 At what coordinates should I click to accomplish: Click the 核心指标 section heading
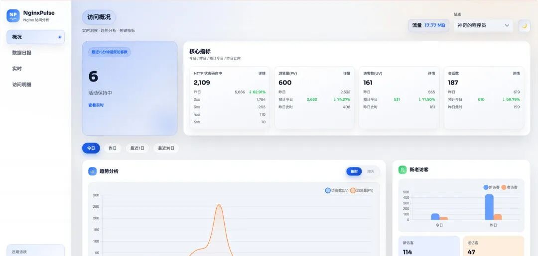[200, 51]
